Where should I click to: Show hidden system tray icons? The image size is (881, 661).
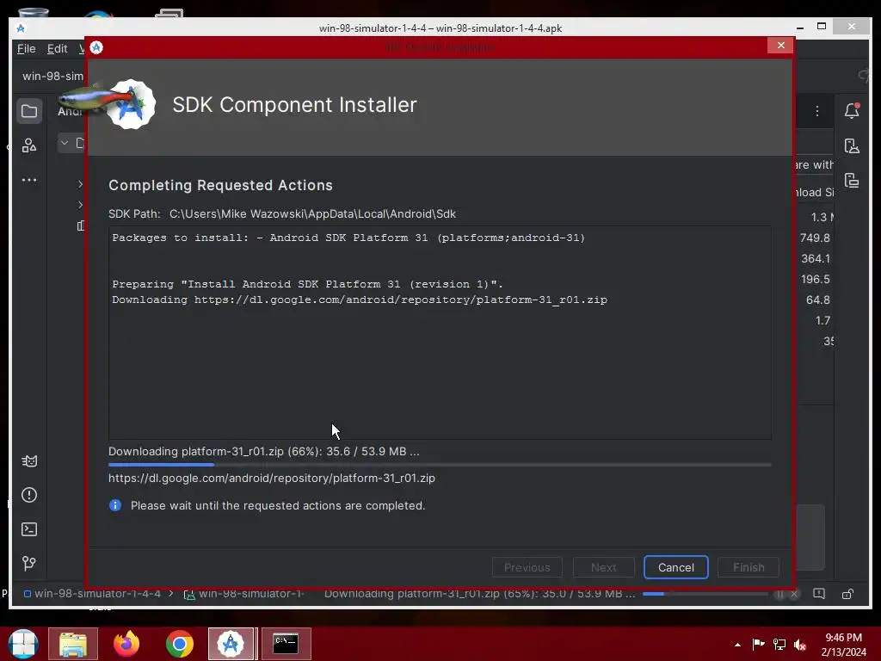[x=737, y=645]
